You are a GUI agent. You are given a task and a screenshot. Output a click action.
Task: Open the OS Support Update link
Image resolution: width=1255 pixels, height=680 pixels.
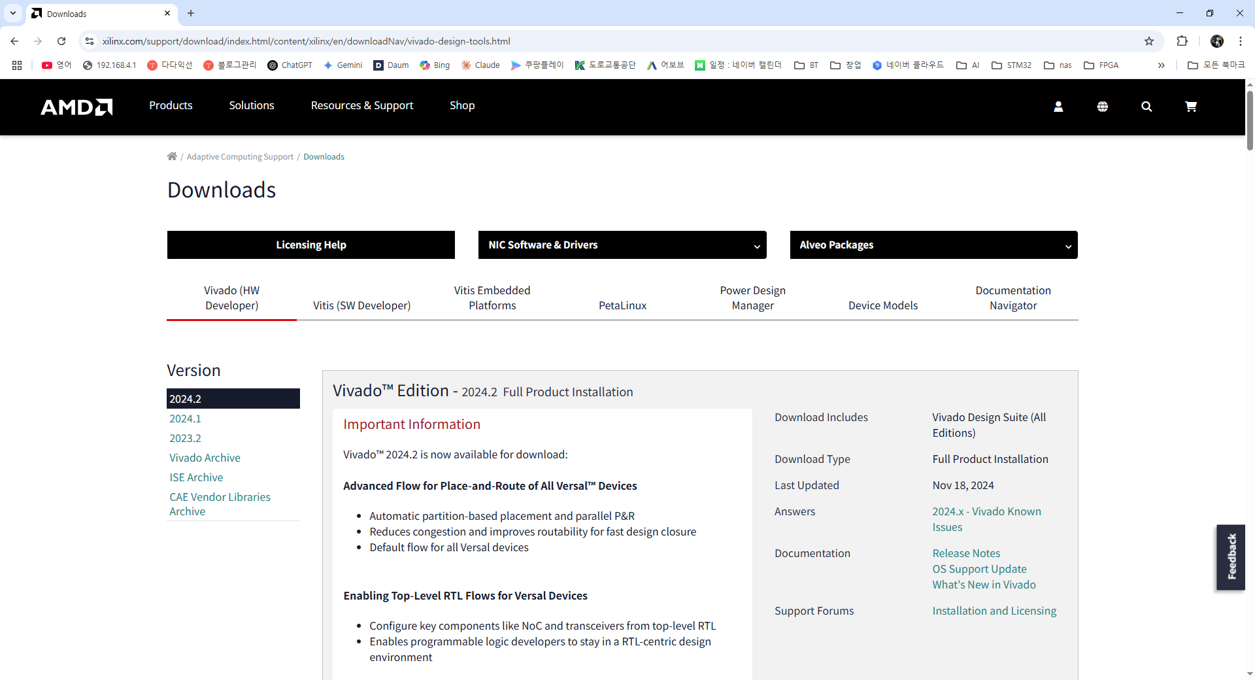coord(979,569)
